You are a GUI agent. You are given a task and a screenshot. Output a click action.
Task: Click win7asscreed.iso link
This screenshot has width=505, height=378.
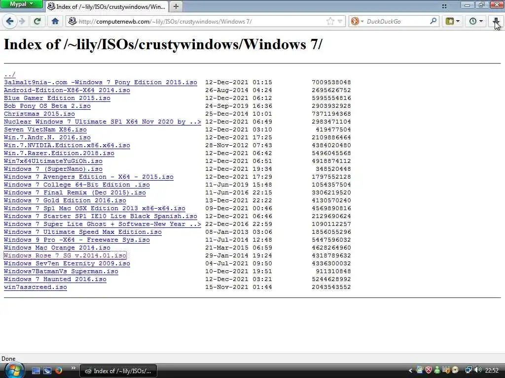[x=36, y=287]
